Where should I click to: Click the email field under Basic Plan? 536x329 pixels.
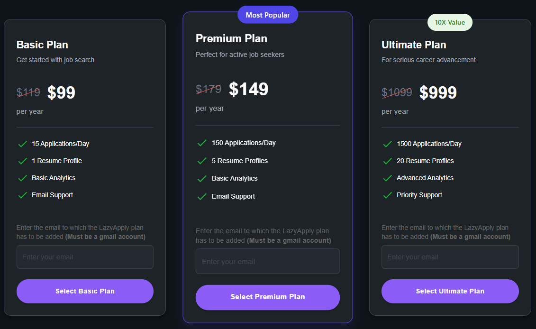85,257
